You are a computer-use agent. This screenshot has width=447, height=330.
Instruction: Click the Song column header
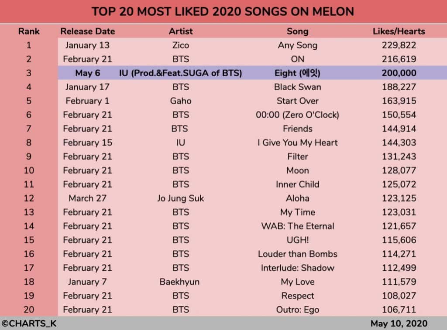297,31
